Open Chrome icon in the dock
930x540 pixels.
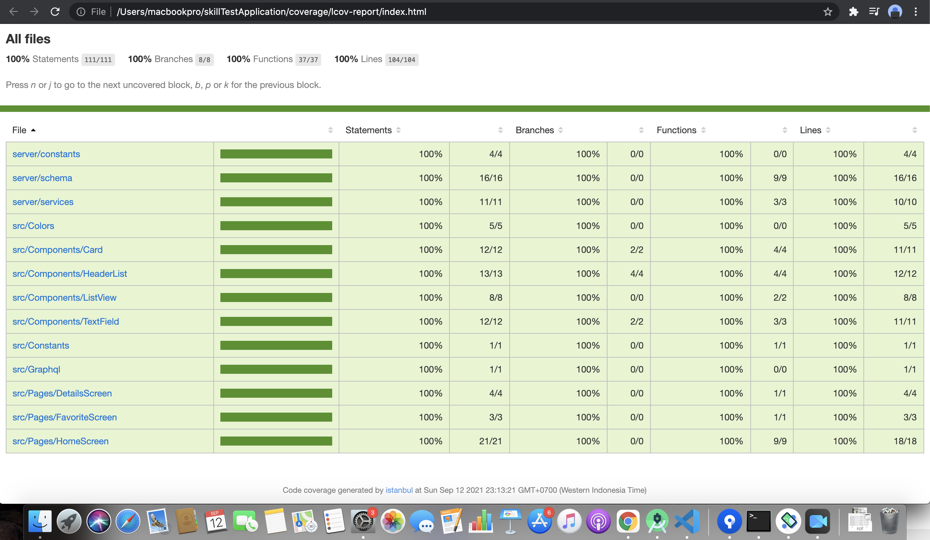click(628, 521)
